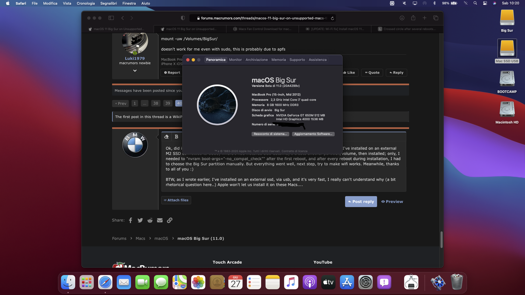Click the page vertical scrollbar thumb
The width and height of the screenshot is (525, 295).
(x=441, y=240)
